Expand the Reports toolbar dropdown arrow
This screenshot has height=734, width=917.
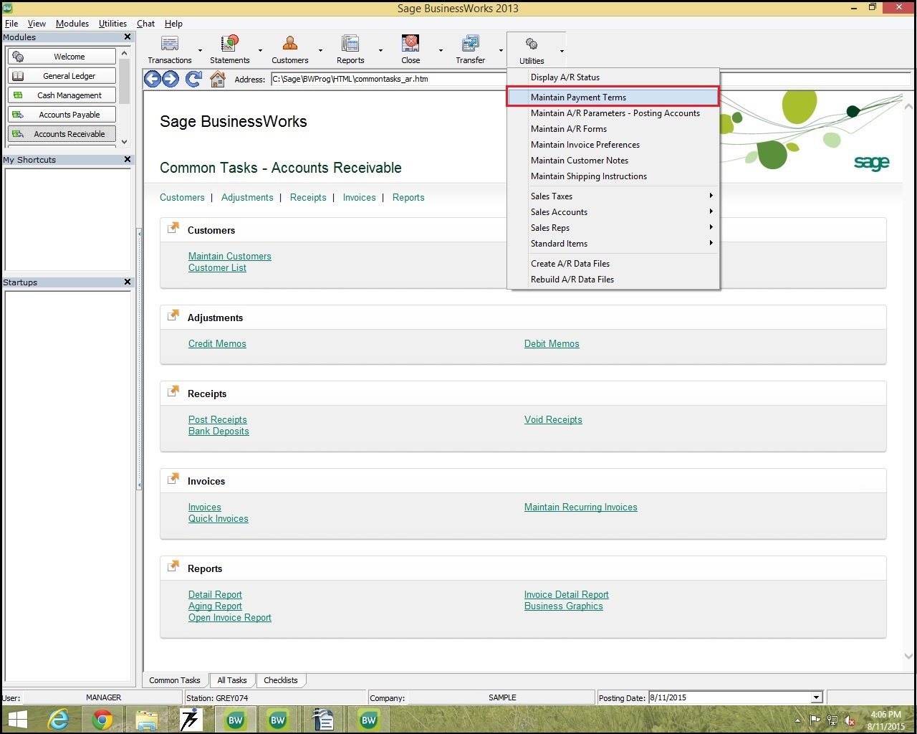click(380, 51)
